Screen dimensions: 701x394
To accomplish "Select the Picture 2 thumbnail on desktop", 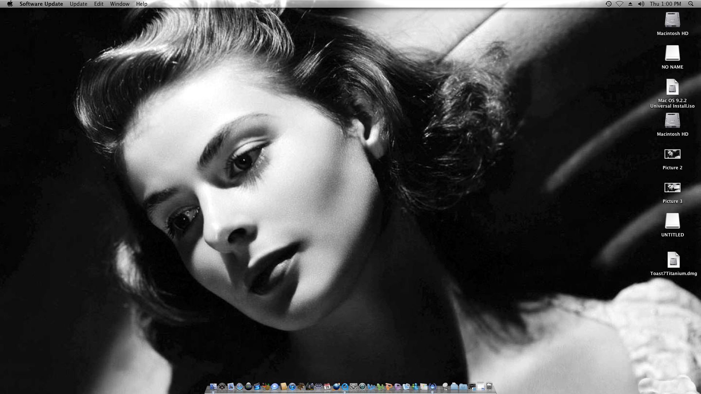I will [672, 154].
